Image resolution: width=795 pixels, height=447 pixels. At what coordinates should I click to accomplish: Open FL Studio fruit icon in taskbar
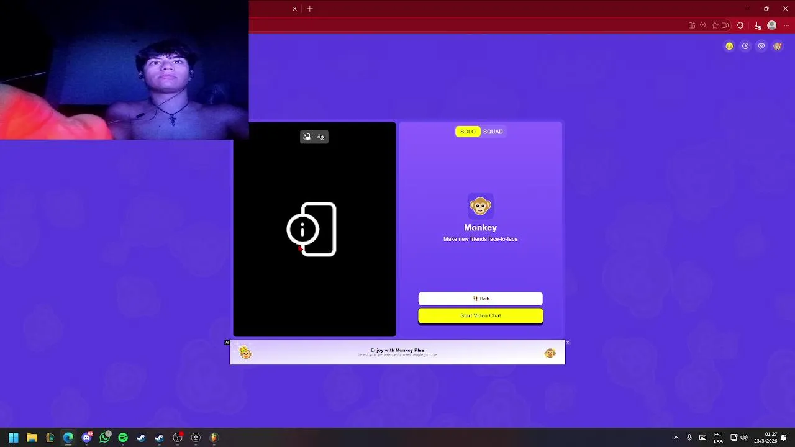tap(214, 438)
